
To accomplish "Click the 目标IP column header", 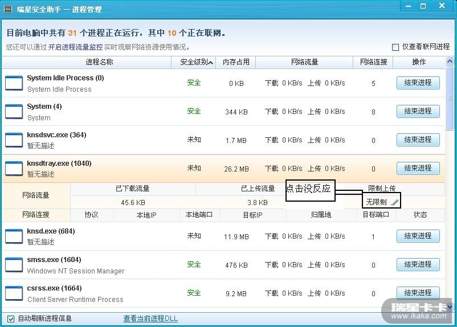I will (x=252, y=215).
